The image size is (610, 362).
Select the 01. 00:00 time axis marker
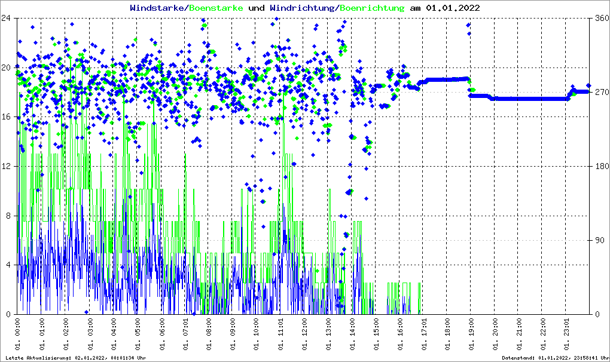coord(19,334)
